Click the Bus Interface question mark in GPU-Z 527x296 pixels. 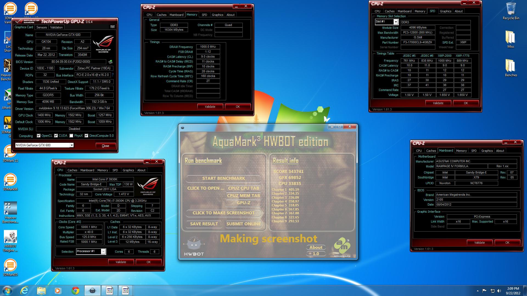113,75
